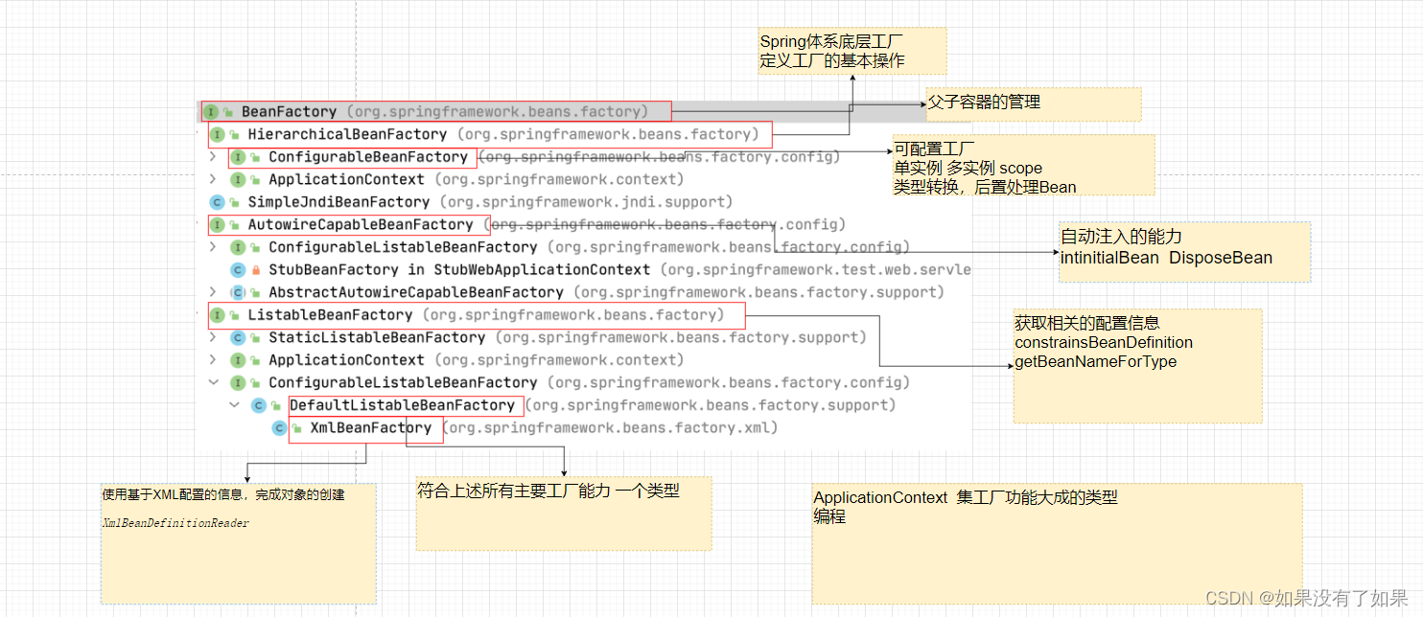
Task: Click the interface icon of ListableBeanFactory
Action: (218, 314)
